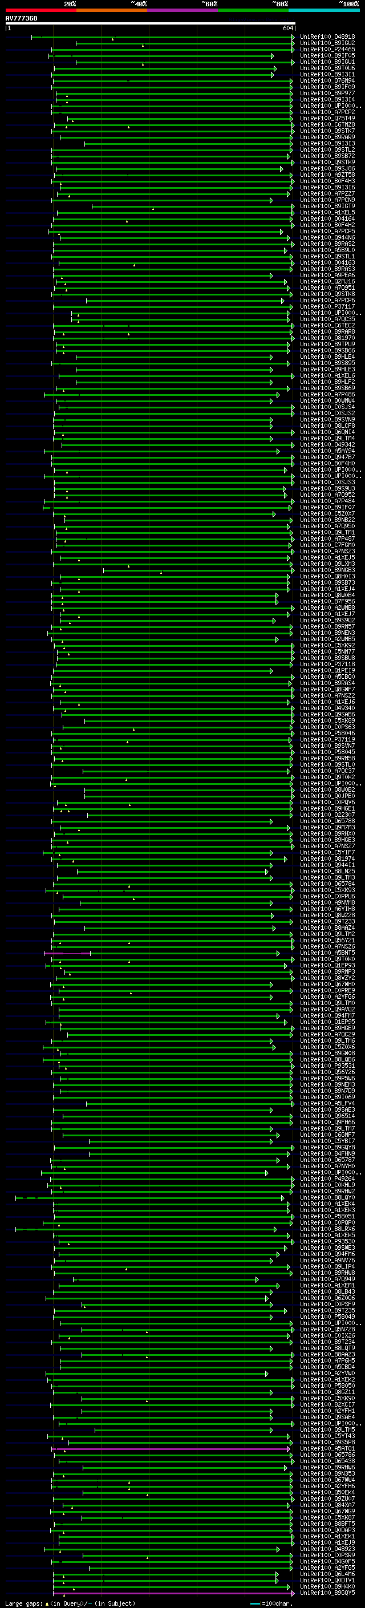
Task: Select hit label UniRef100_B9SJ86
Action: (x=327, y=168)
